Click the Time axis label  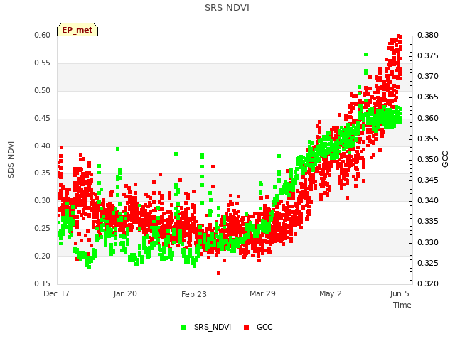[x=402, y=305]
